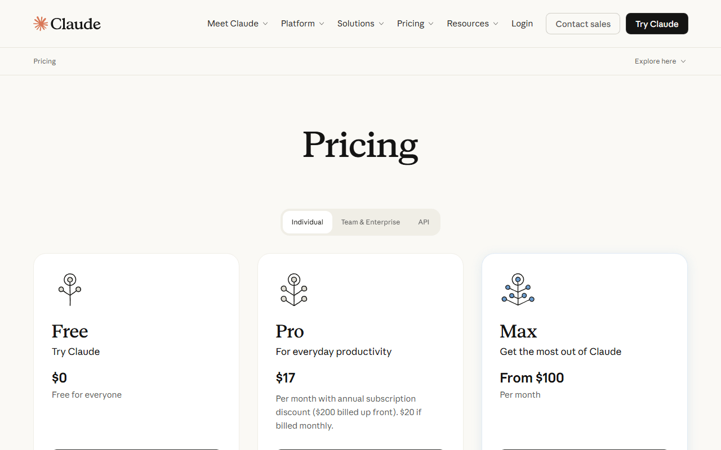
Task: Go to the Login link
Action: (522, 24)
